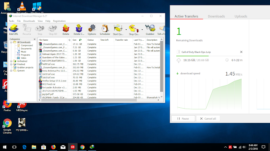Click the Stop toolbar icon in IDM
270x151 pixels.
pos(40,30)
